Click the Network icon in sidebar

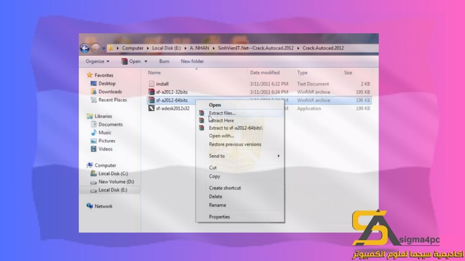(90, 206)
